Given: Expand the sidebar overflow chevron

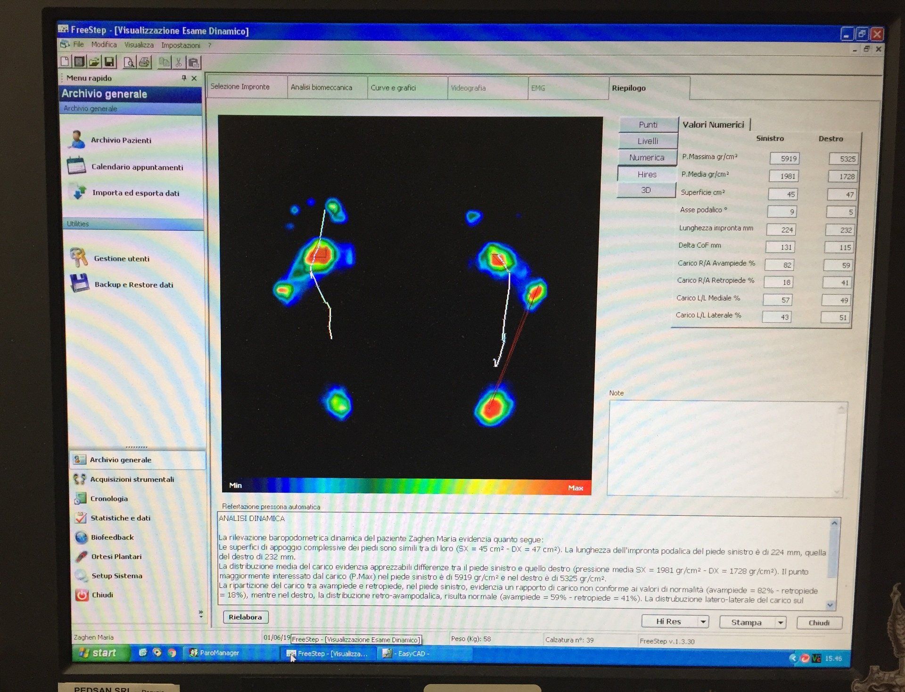Looking at the screenshot, I should [x=201, y=614].
